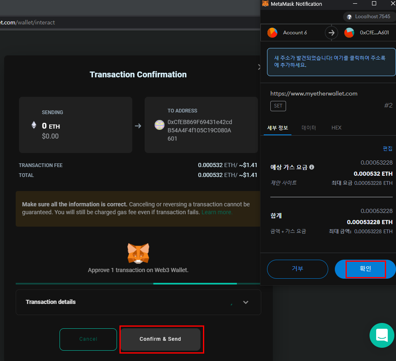Click the SET method badge
The image size is (396, 361).
278,106
